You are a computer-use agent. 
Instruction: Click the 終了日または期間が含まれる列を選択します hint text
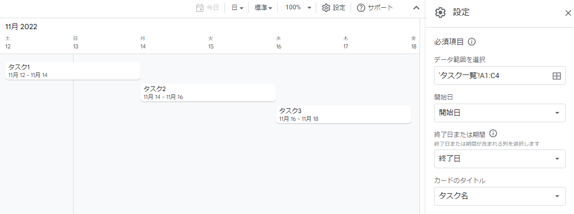coord(487,144)
